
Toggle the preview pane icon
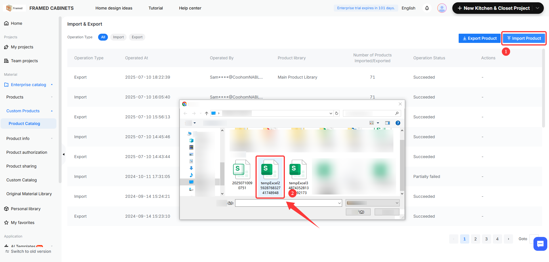tap(388, 123)
